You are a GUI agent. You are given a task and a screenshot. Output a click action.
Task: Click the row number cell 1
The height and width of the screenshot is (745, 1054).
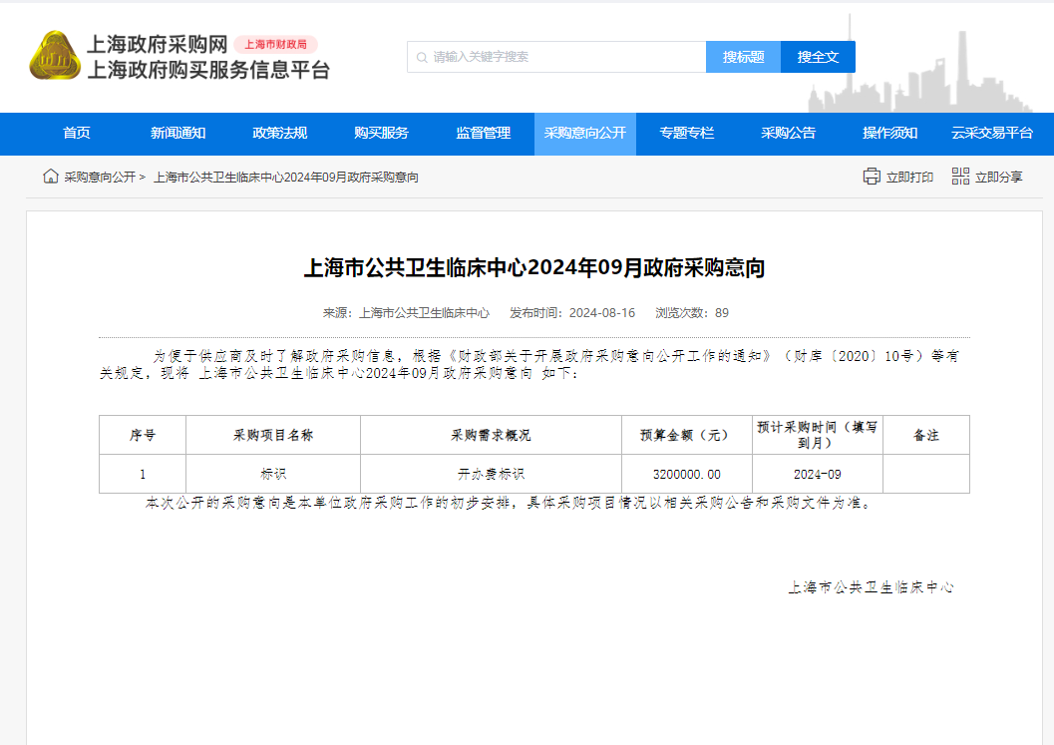pyautogui.click(x=143, y=474)
